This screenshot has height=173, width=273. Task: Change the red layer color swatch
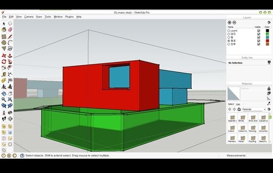267,41
